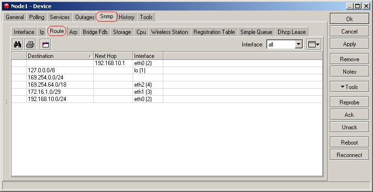Viewport: 373px width, 192px height.
Task: Click next hop 192.168.10.1 cell
Action: click(x=113, y=63)
